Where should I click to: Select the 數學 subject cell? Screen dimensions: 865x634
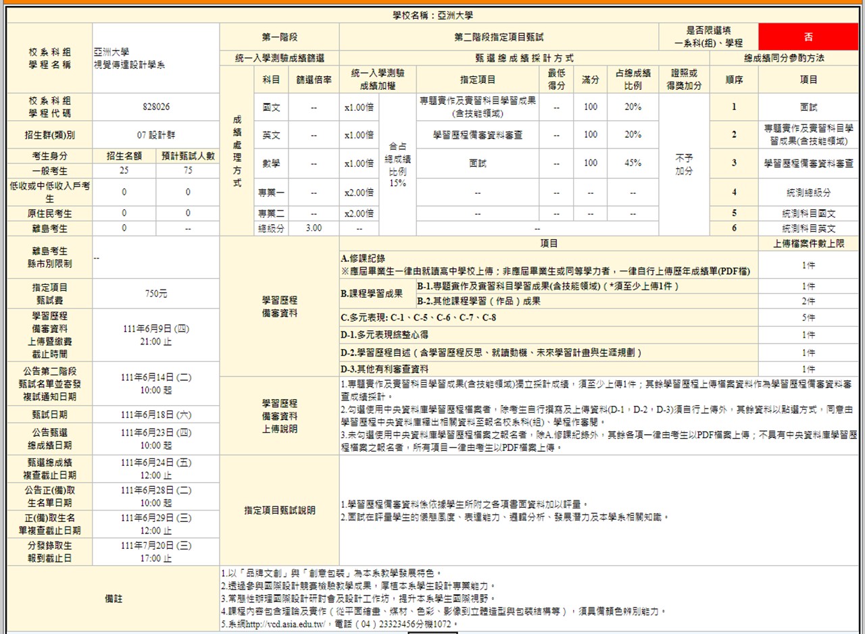(271, 163)
